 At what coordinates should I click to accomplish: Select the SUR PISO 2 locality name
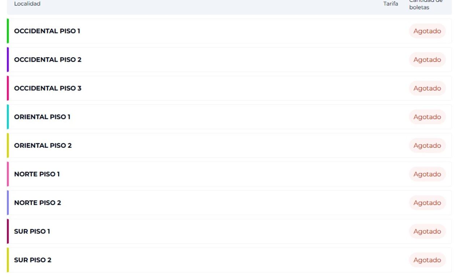[33, 260]
